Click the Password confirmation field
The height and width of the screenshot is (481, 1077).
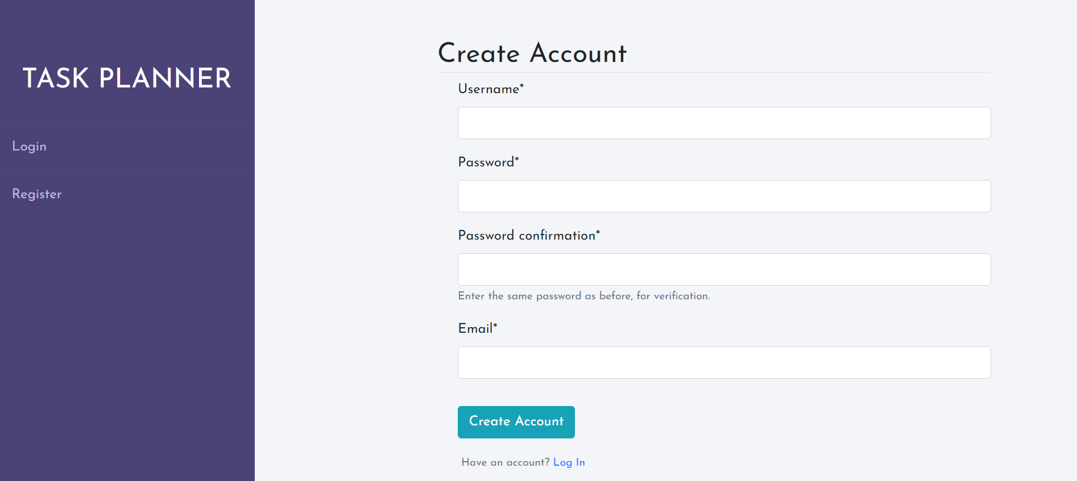click(x=724, y=269)
